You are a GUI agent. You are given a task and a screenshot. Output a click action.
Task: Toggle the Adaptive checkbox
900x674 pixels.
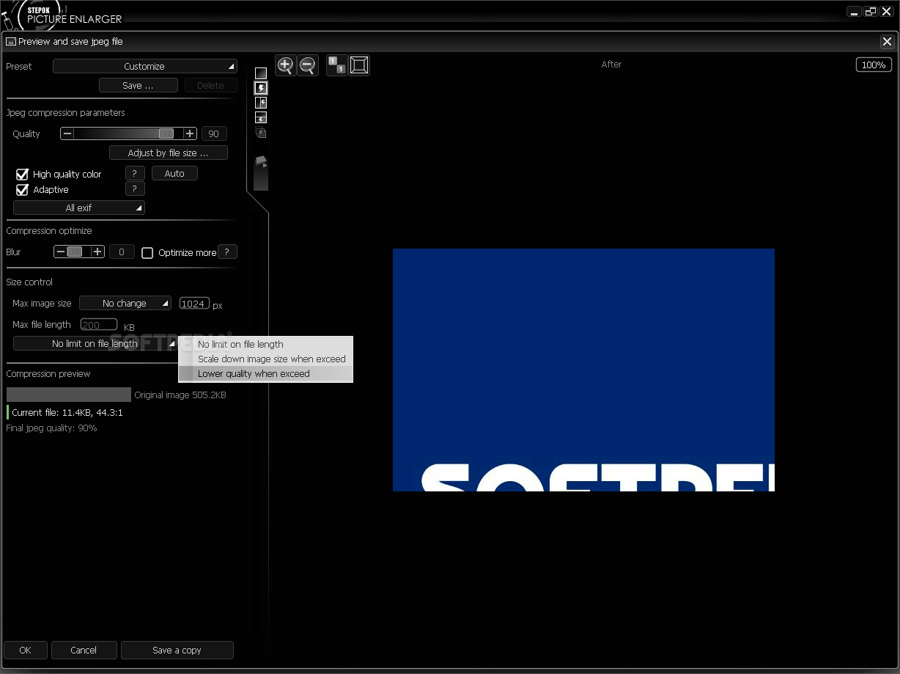22,190
